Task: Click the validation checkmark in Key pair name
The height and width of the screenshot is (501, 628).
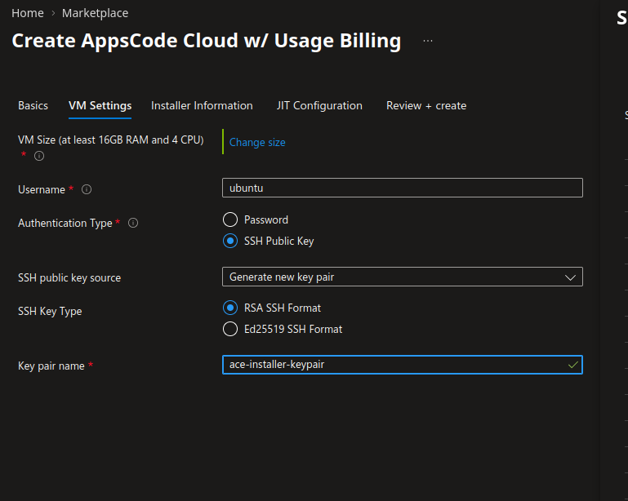Action: [x=572, y=365]
